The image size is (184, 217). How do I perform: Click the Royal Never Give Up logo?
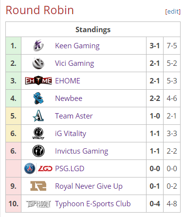38,186
